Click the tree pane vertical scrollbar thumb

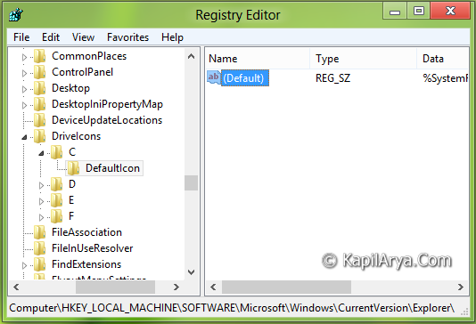[x=192, y=182]
